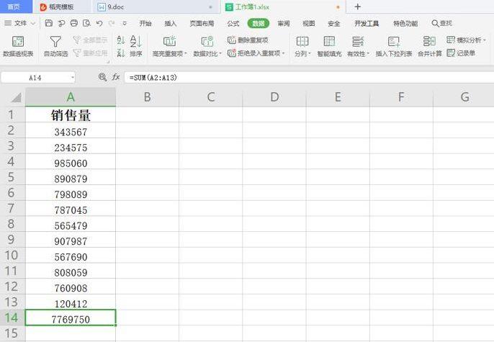
Task: Click 拒绝录入重复项 reject duplicates
Action: pyautogui.click(x=254, y=53)
